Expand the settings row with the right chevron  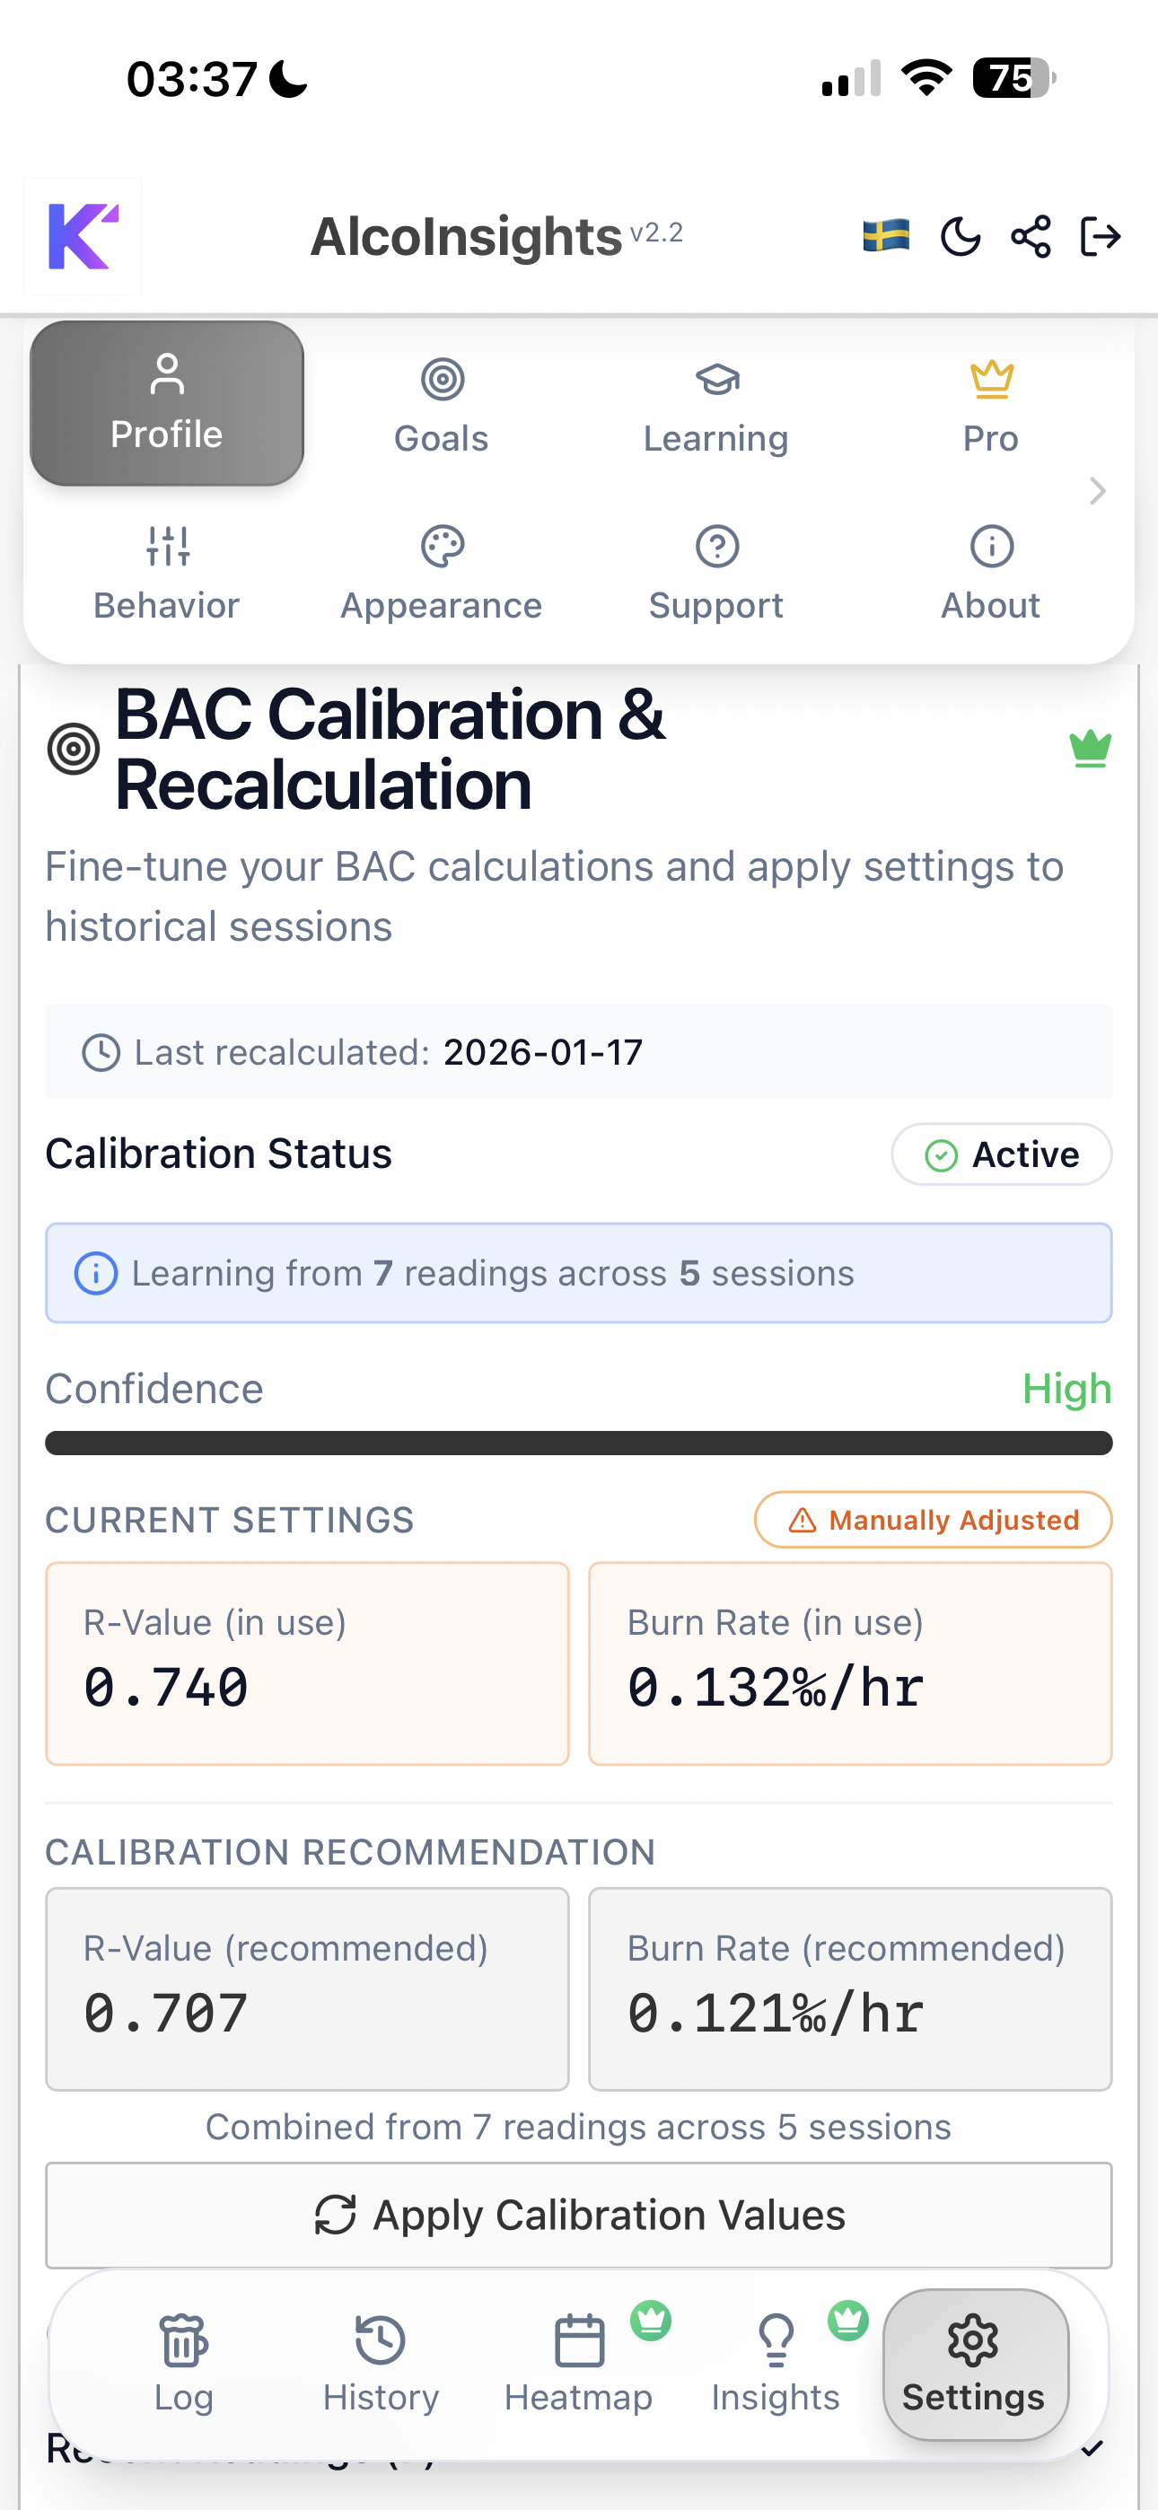pyautogui.click(x=1098, y=492)
